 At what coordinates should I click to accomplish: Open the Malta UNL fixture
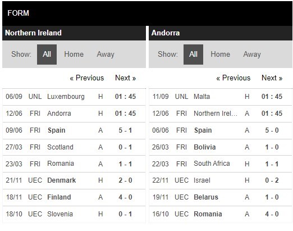(221, 97)
